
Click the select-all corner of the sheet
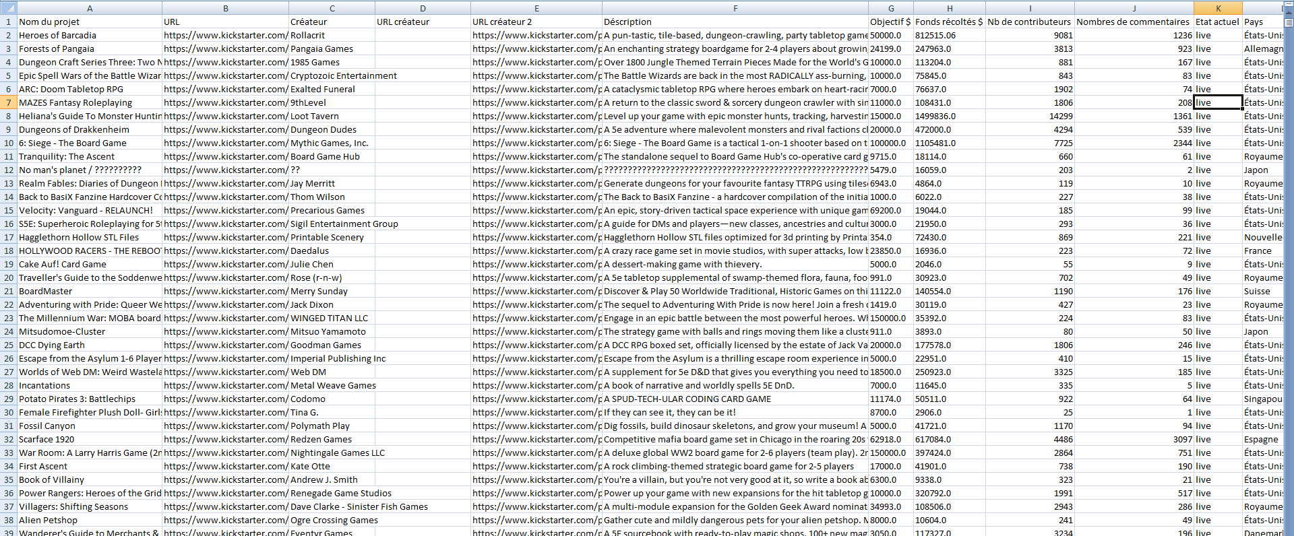(x=8, y=8)
